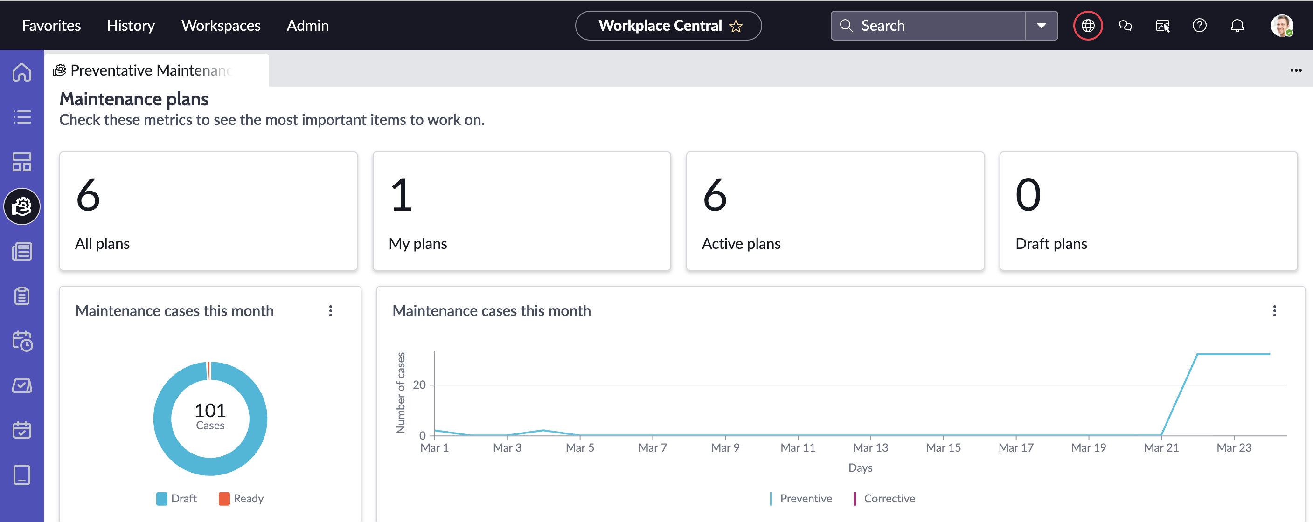Click the Workplace Central title button
1313x522 pixels.
click(668, 26)
